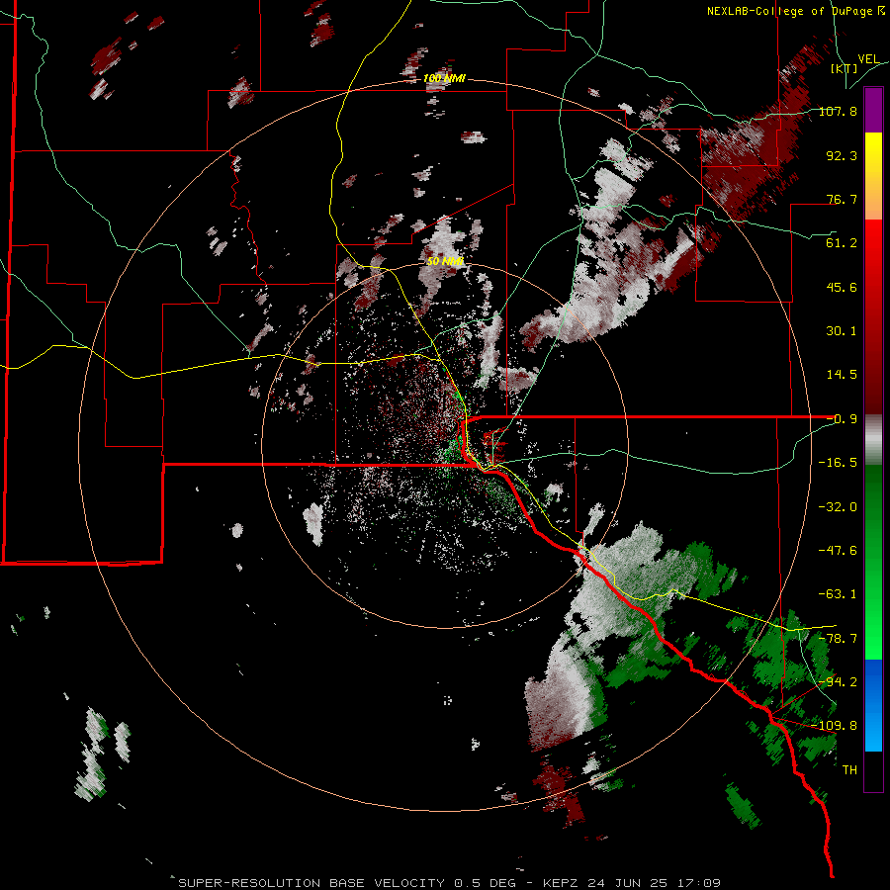The image size is (890, 890).
Task: Click the blue segment of velocity color bar
Action: [x=873, y=705]
